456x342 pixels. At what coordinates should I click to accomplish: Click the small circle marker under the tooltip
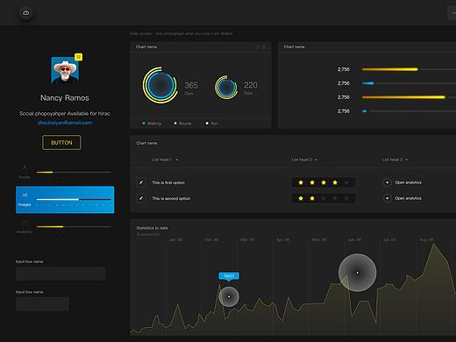[x=229, y=296]
